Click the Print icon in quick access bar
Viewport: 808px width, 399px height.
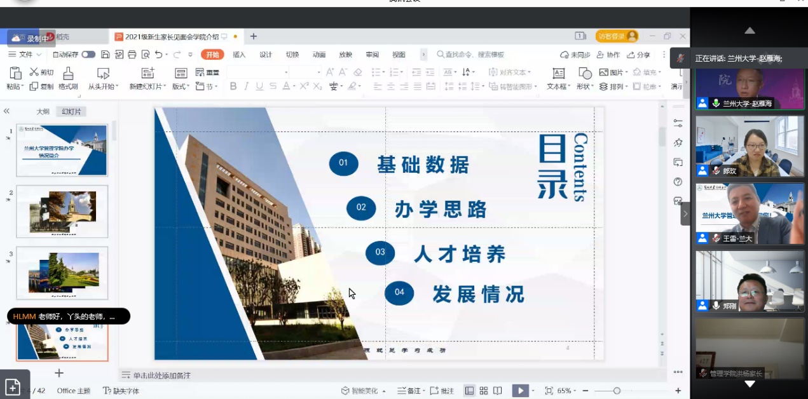click(x=132, y=55)
